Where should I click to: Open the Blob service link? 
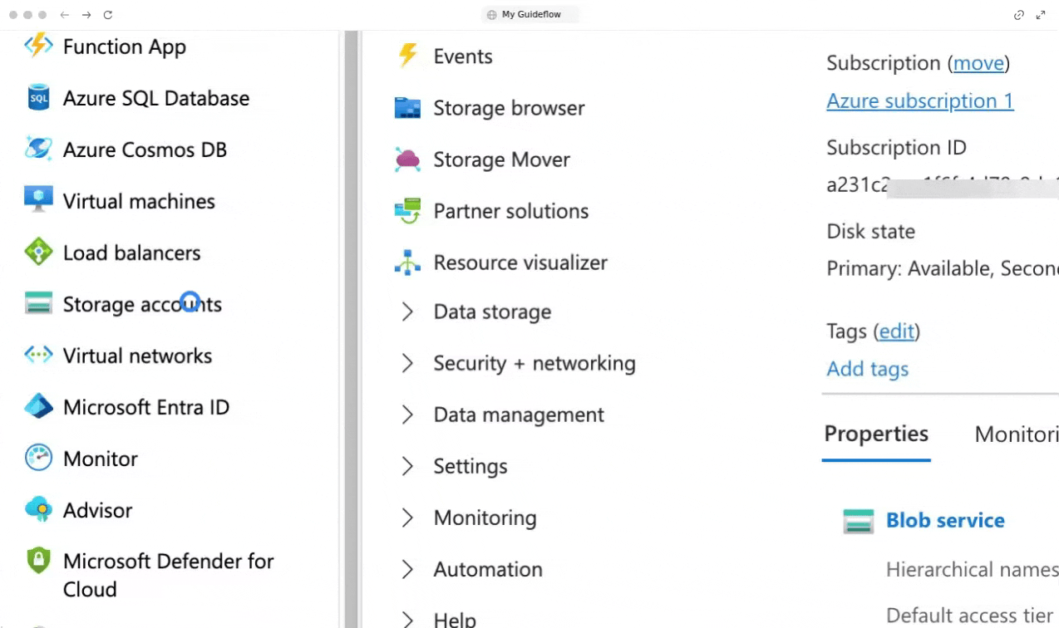tap(945, 521)
